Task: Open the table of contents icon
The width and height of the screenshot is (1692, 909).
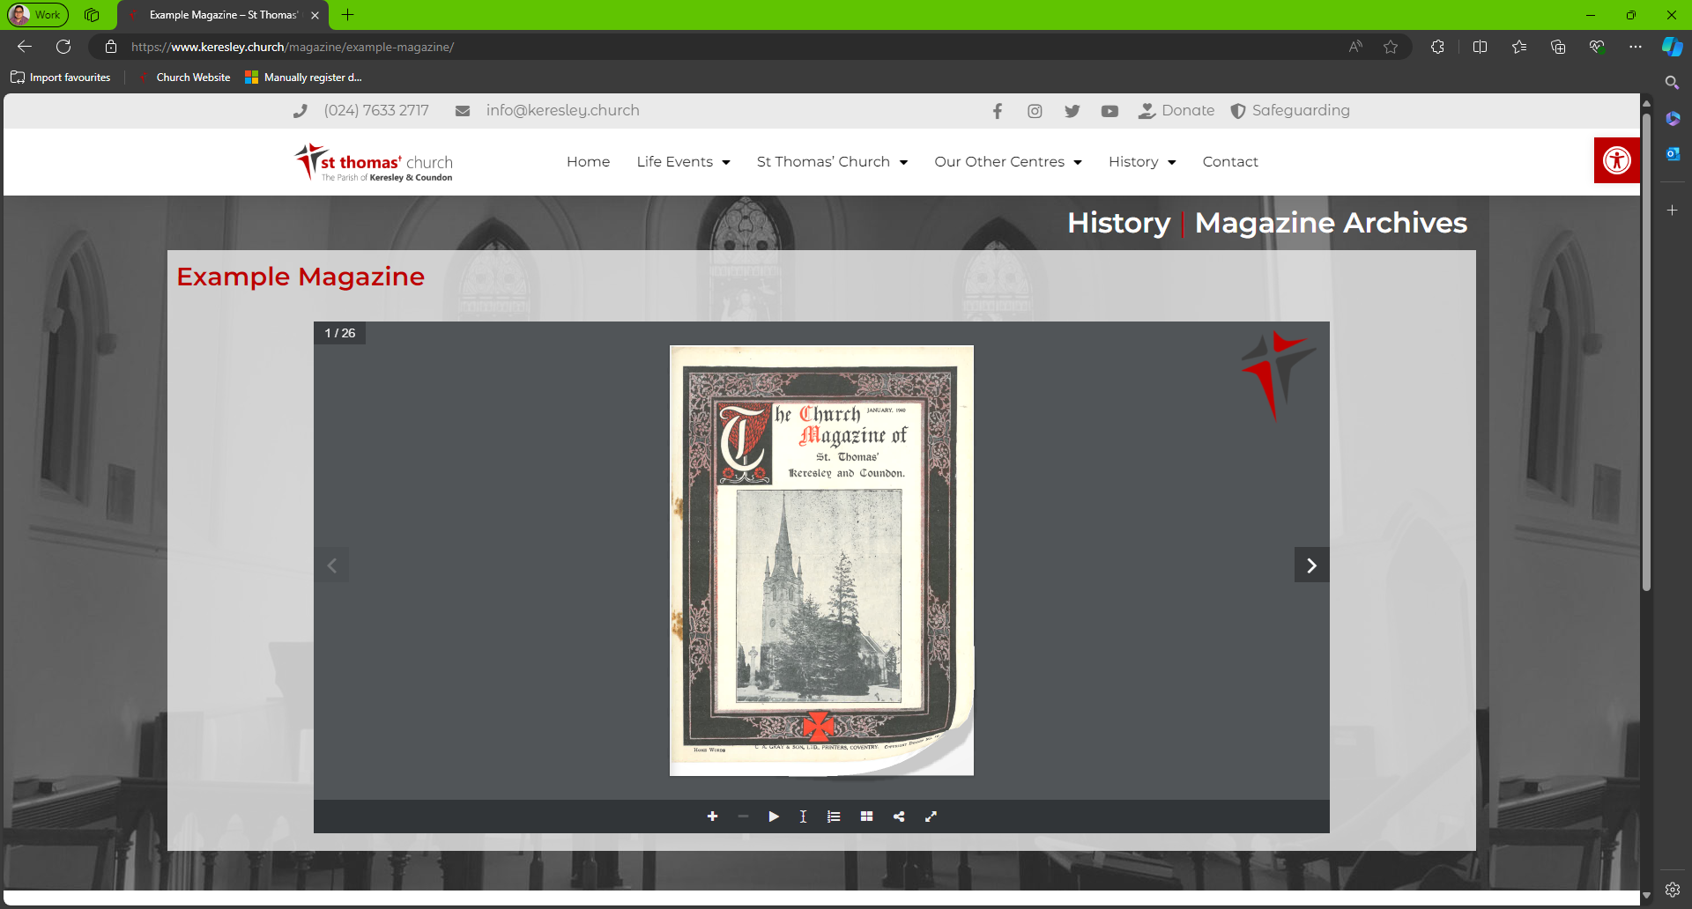Action: (834, 817)
